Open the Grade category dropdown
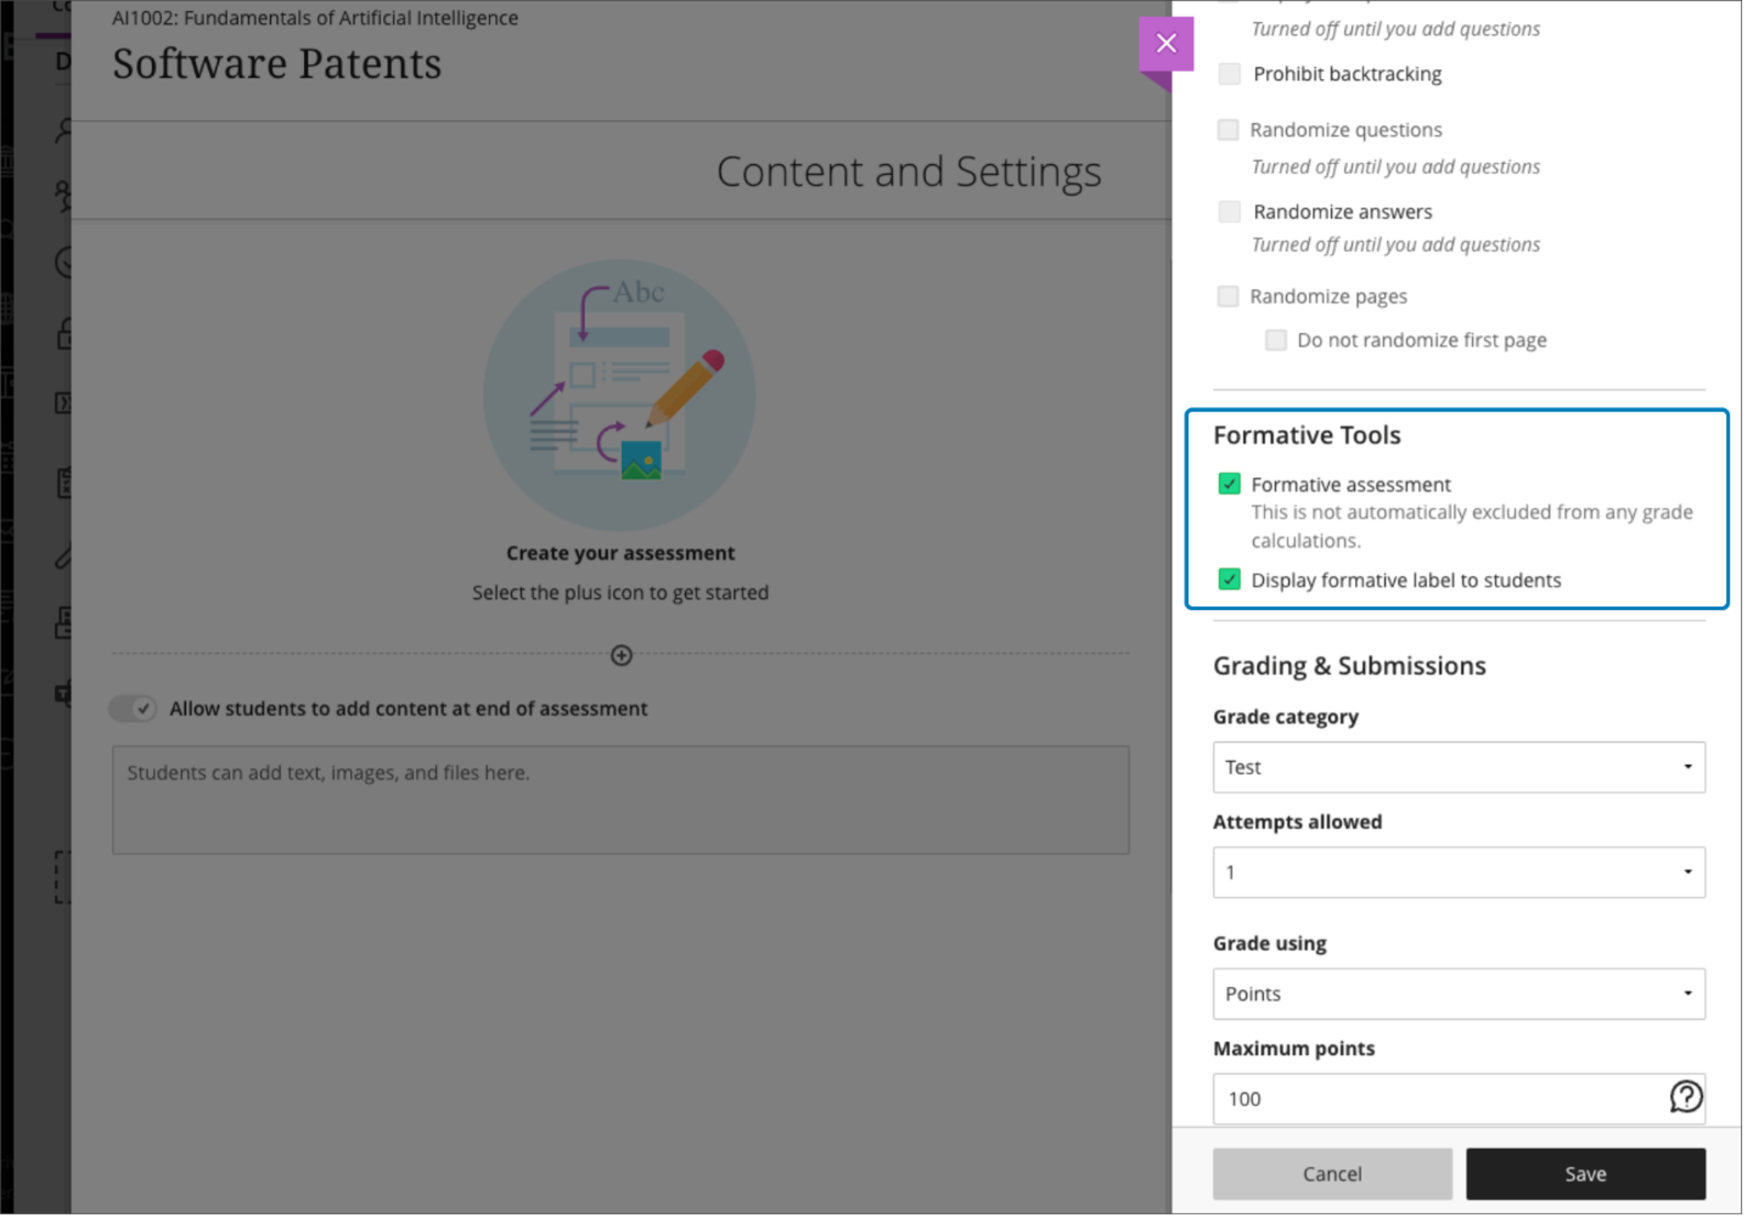 pyautogui.click(x=1458, y=767)
